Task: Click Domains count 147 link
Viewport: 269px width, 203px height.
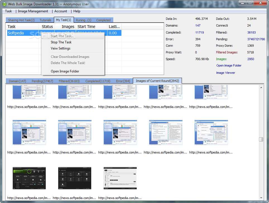Action: pyautogui.click(x=198, y=25)
